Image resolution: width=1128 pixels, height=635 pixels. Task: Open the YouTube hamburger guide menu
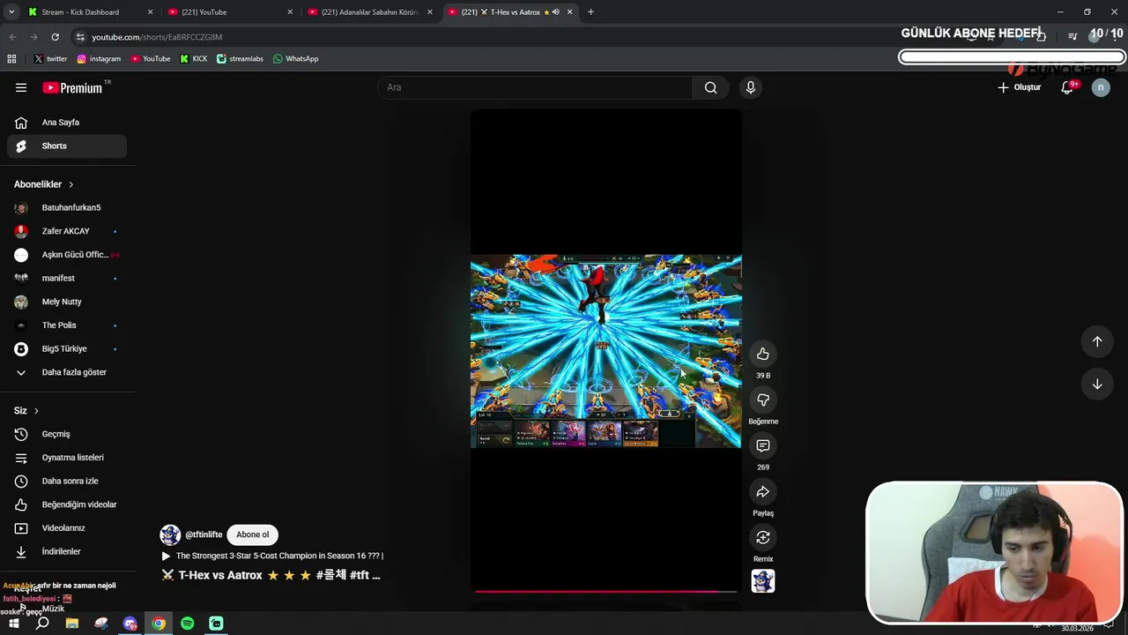pyautogui.click(x=21, y=87)
